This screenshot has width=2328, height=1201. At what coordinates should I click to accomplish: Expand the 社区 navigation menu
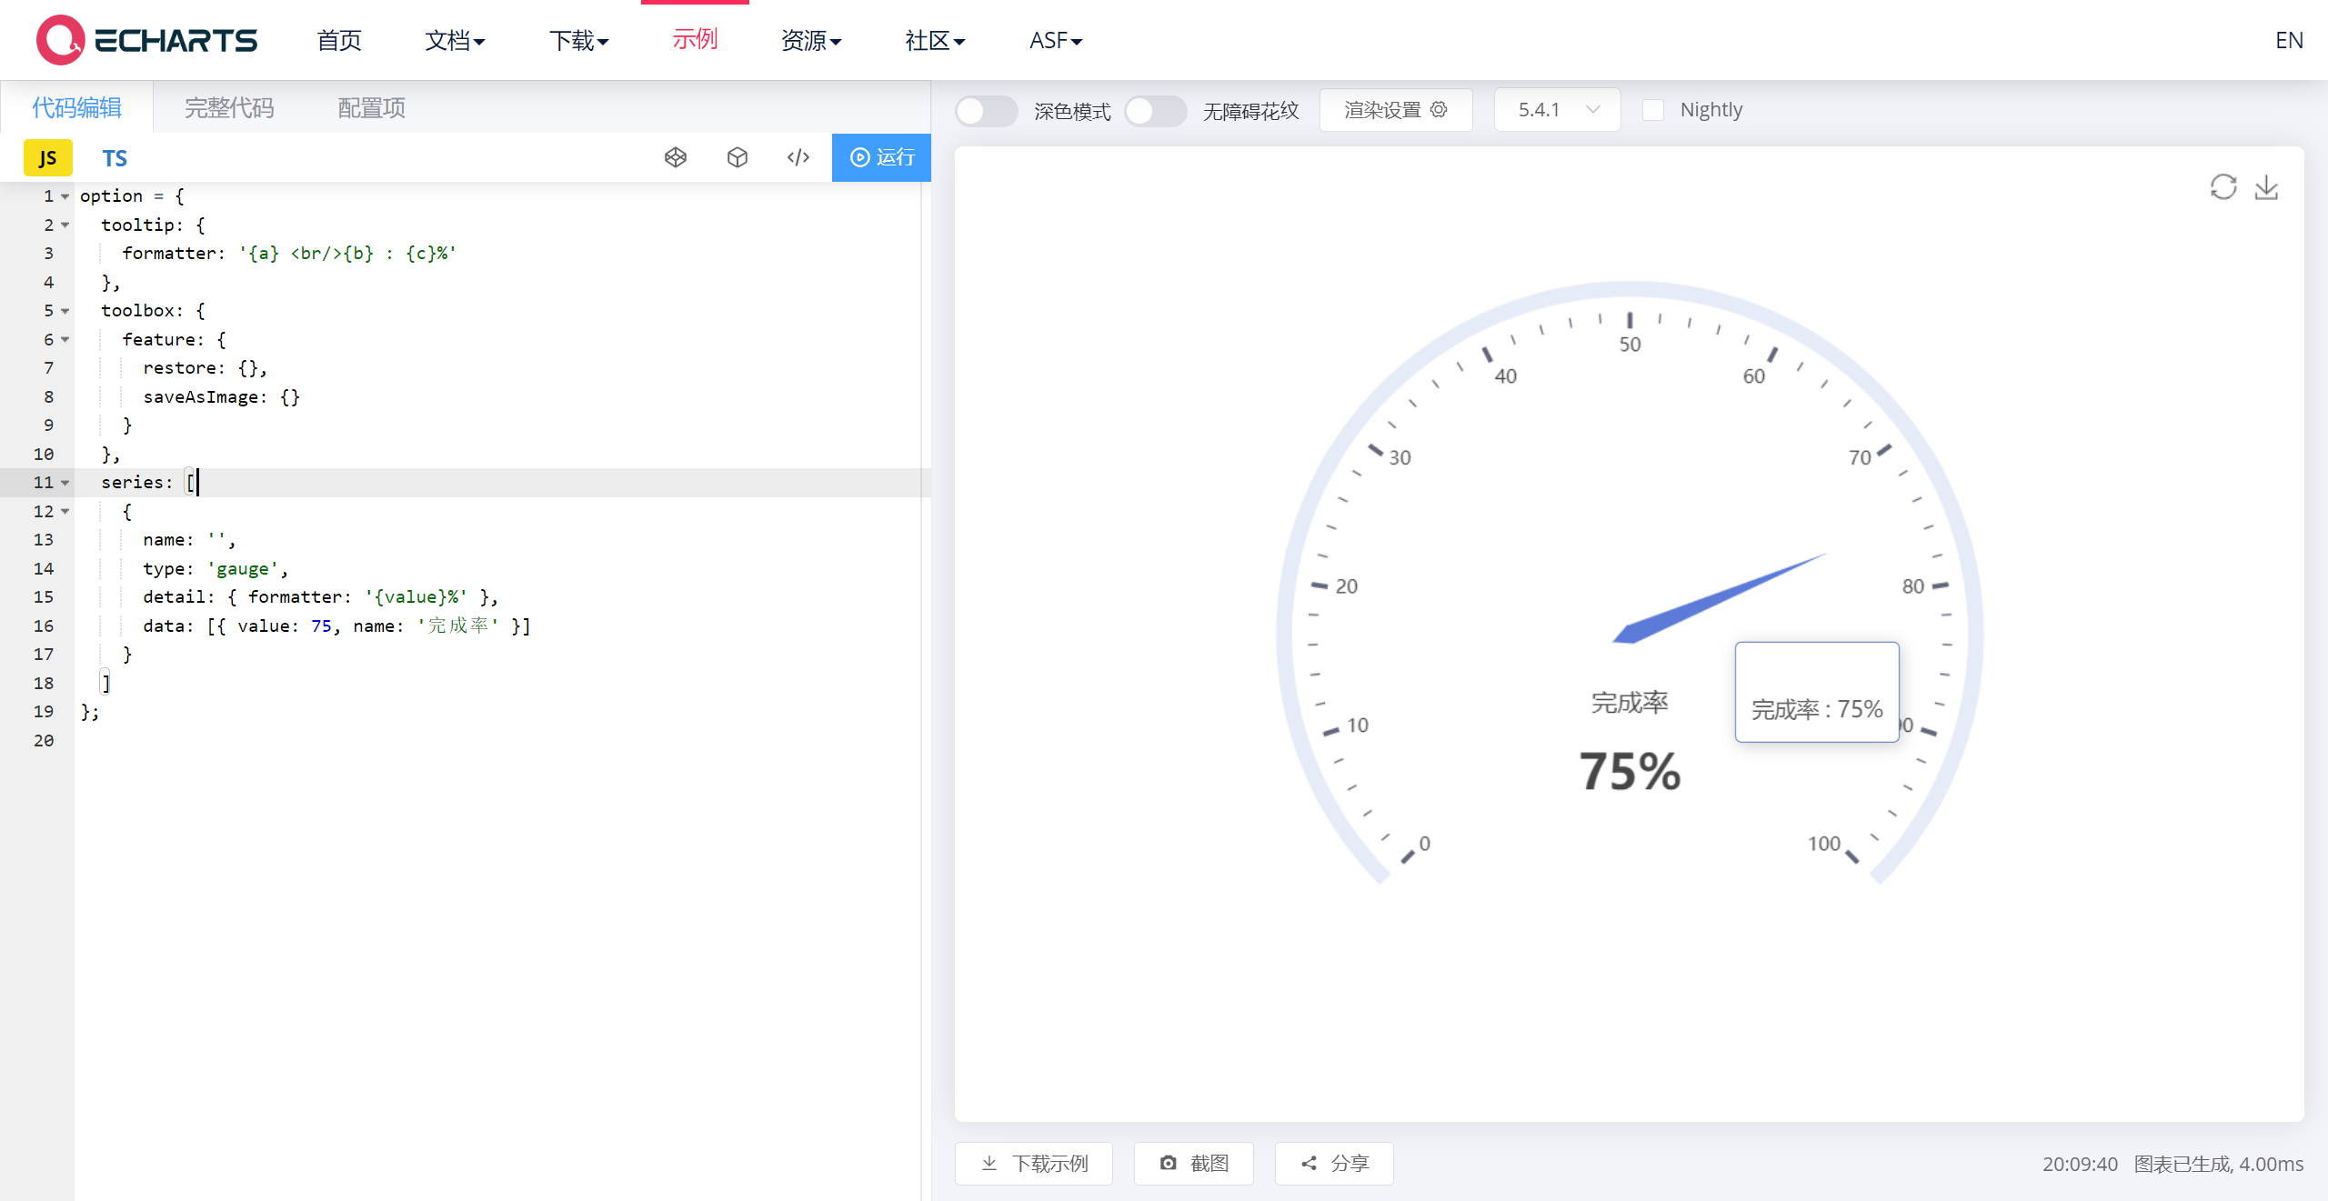click(x=935, y=40)
